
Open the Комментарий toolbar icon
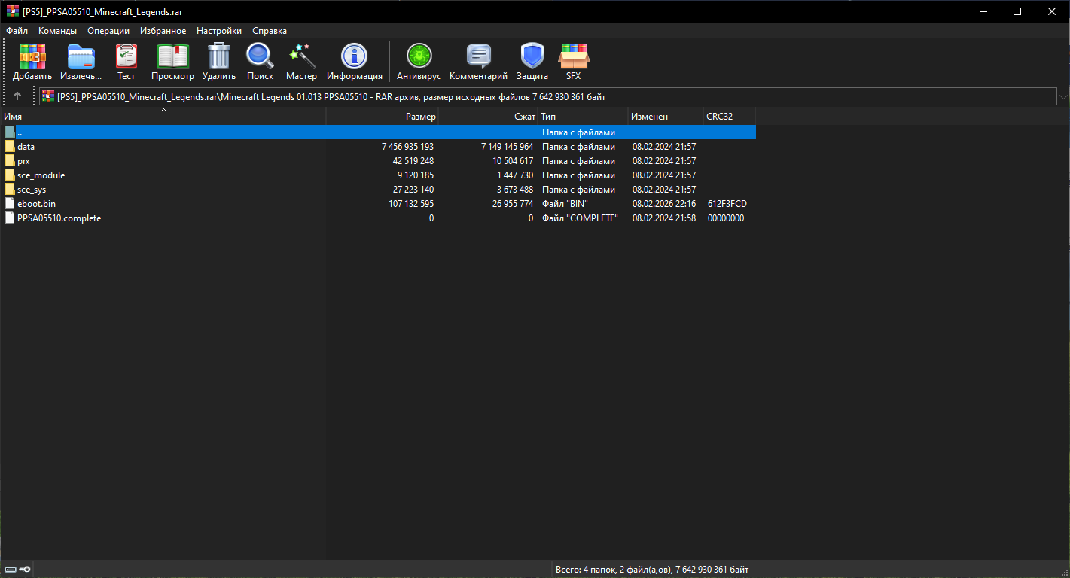478,57
